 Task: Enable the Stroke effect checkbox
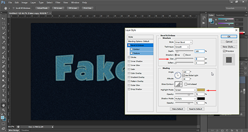point(129,57)
